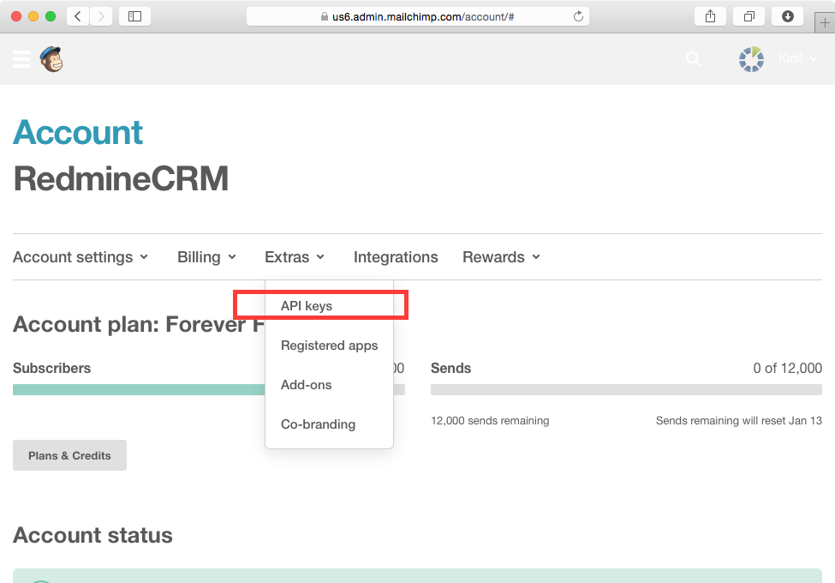This screenshot has height=583, width=835.
Task: Select API keys from the Extras menu
Action: pos(307,305)
